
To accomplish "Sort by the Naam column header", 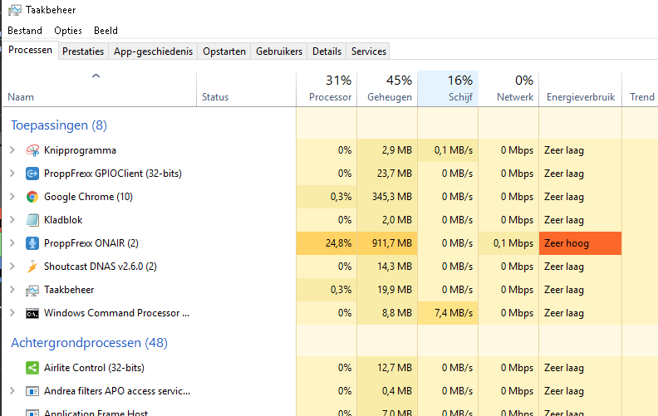I will point(100,89).
